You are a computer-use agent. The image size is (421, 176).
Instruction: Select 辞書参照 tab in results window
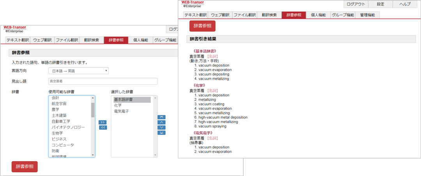coord(294,15)
